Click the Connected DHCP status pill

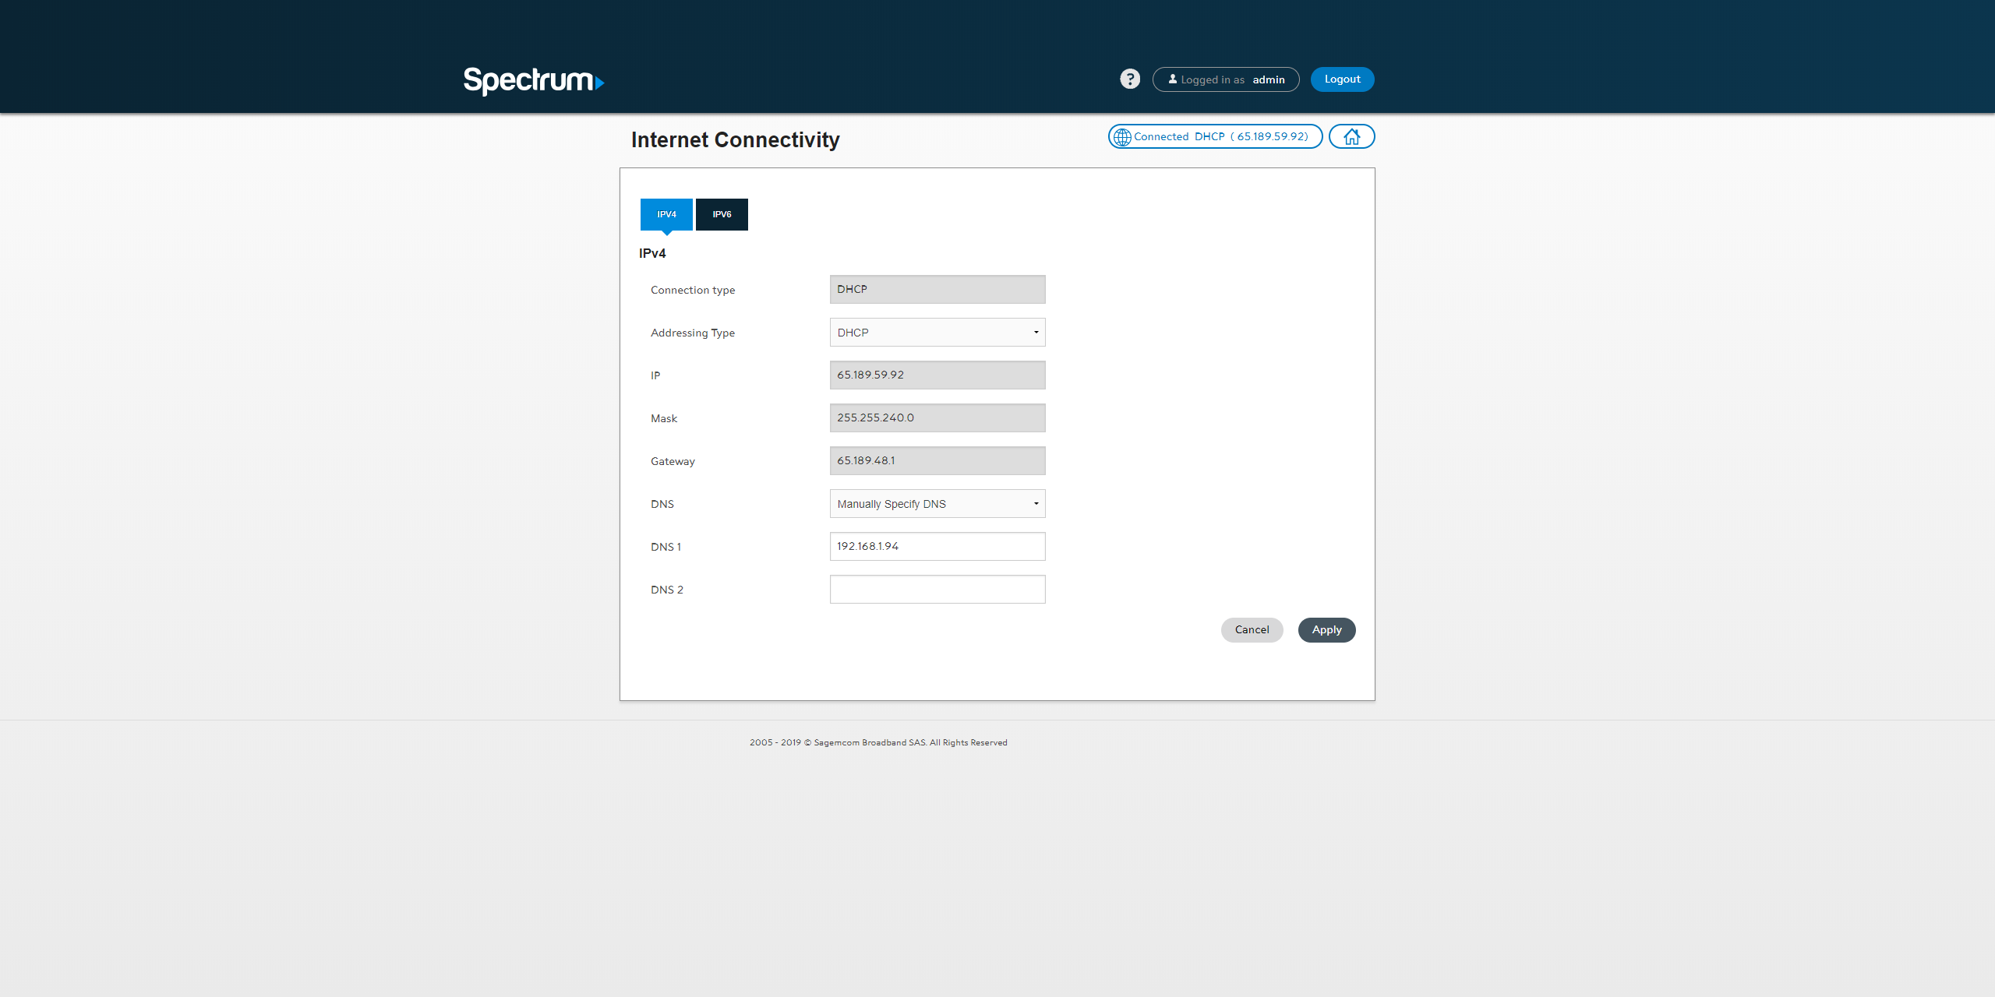point(1220,136)
